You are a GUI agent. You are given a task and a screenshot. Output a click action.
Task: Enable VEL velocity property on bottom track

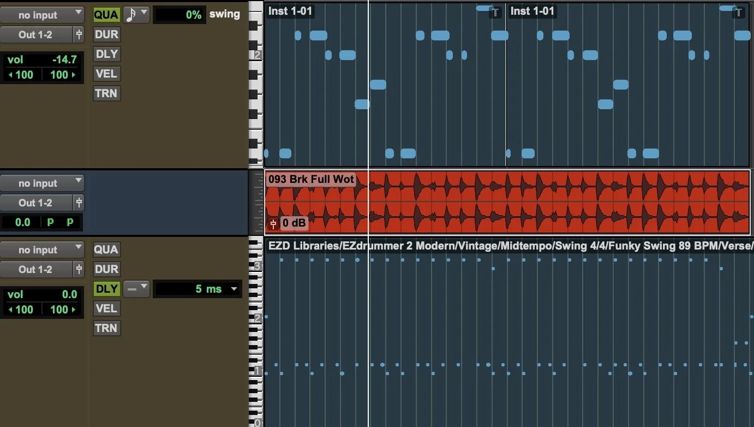click(106, 309)
